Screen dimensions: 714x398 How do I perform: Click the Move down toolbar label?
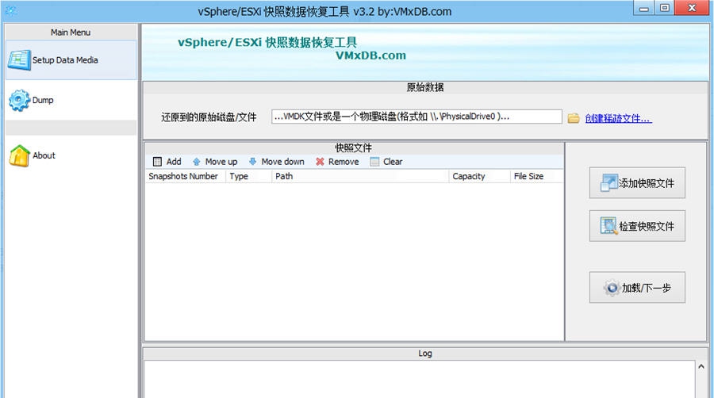(282, 162)
